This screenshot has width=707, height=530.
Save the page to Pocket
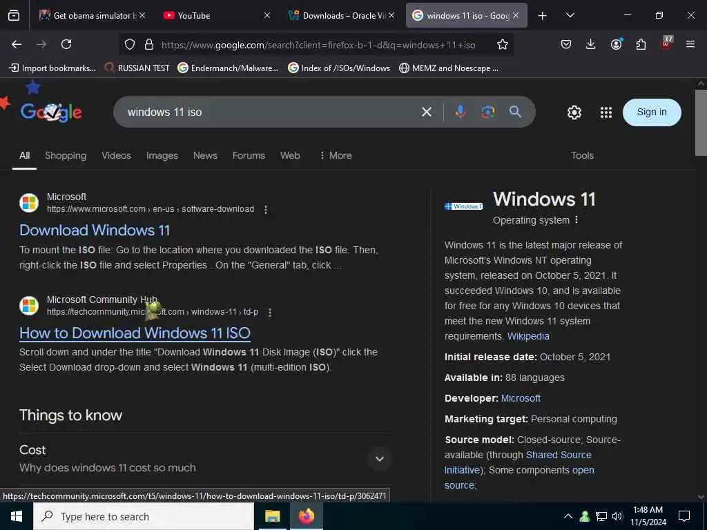point(566,44)
